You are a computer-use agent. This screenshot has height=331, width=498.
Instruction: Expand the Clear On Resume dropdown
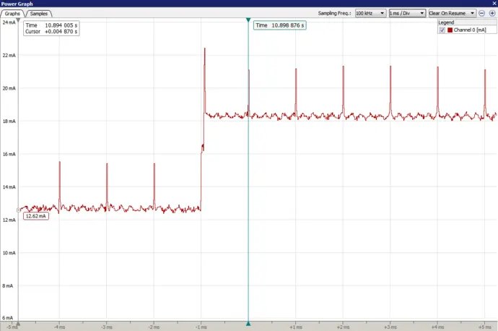click(451, 13)
